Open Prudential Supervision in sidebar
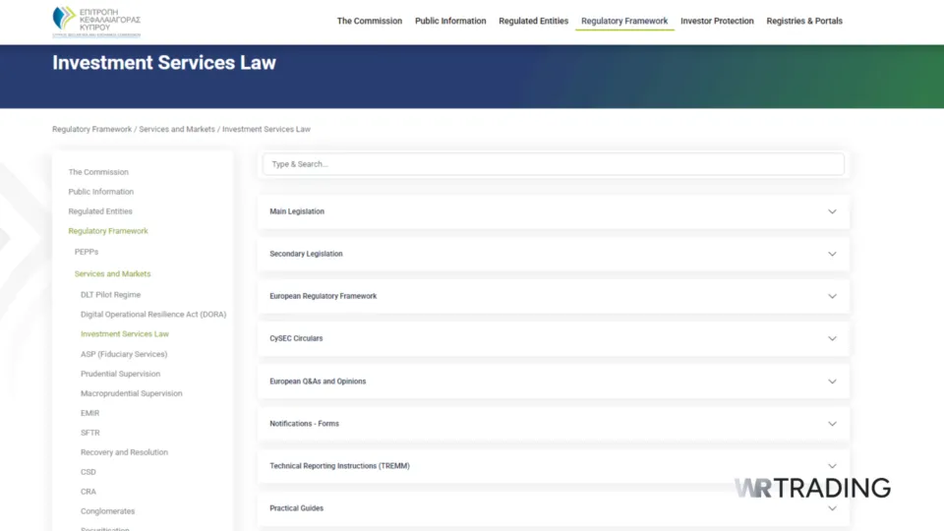 [x=120, y=374]
